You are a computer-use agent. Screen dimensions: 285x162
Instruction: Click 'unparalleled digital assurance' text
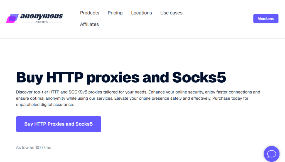[45, 105]
